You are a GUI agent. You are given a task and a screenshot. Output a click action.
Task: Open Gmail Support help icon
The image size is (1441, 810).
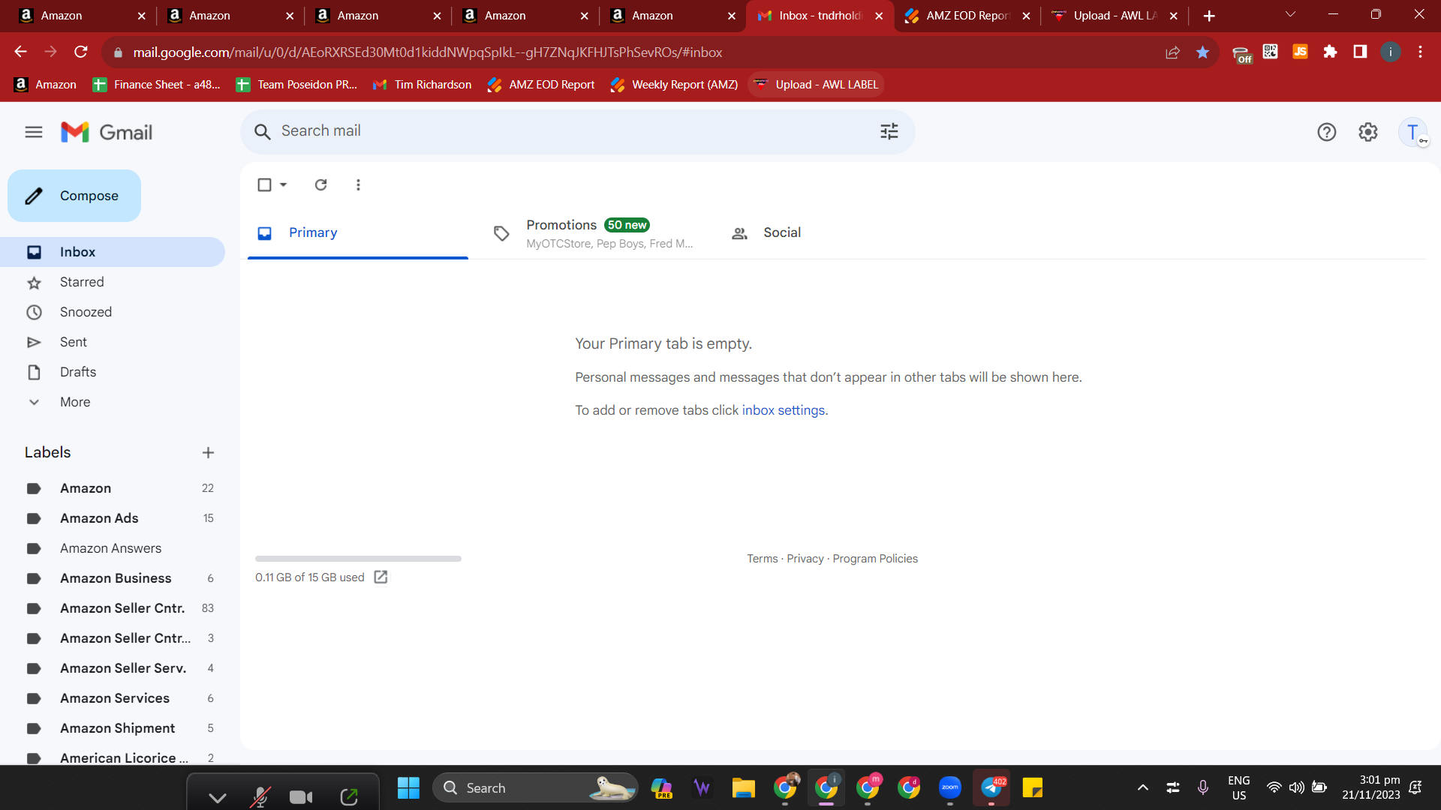tap(1327, 132)
